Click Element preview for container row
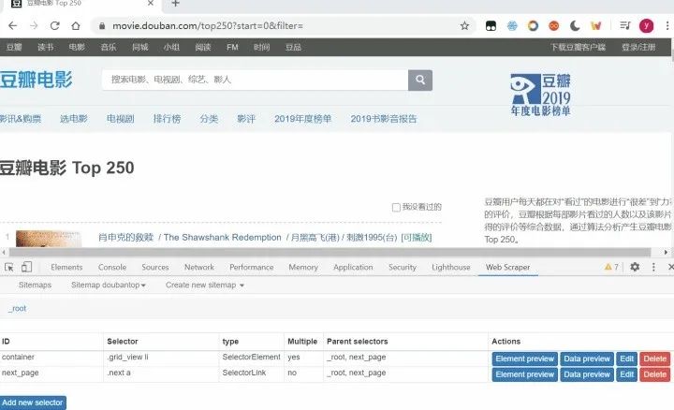The width and height of the screenshot is (674, 410). pyautogui.click(x=524, y=359)
